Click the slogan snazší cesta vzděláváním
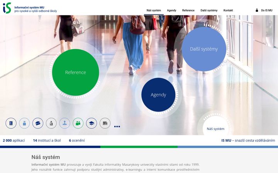 click(255, 140)
